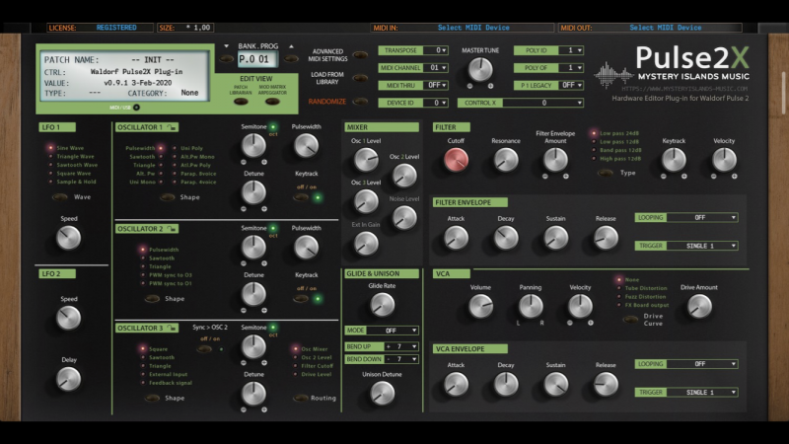This screenshot has width=789, height=444.
Task: Adjust the Unison Detune knob
Action: tap(382, 393)
